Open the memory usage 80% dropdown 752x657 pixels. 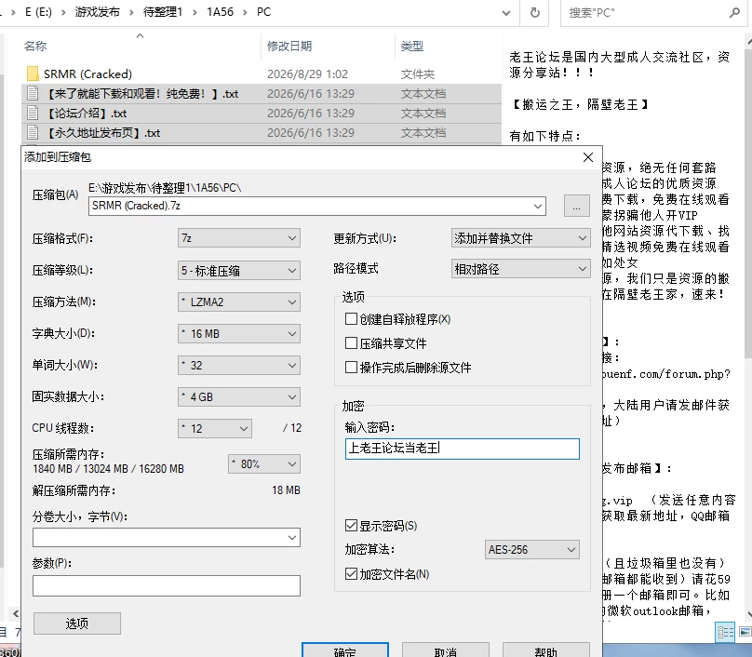tap(264, 463)
